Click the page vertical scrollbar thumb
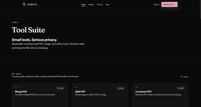 click(200, 10)
